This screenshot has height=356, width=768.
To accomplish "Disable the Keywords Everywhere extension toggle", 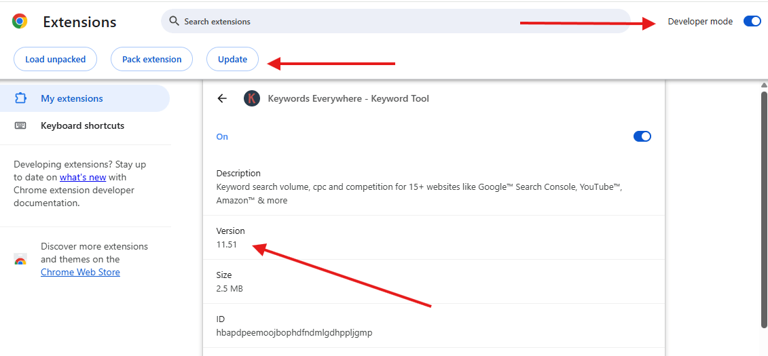I will pos(642,136).
